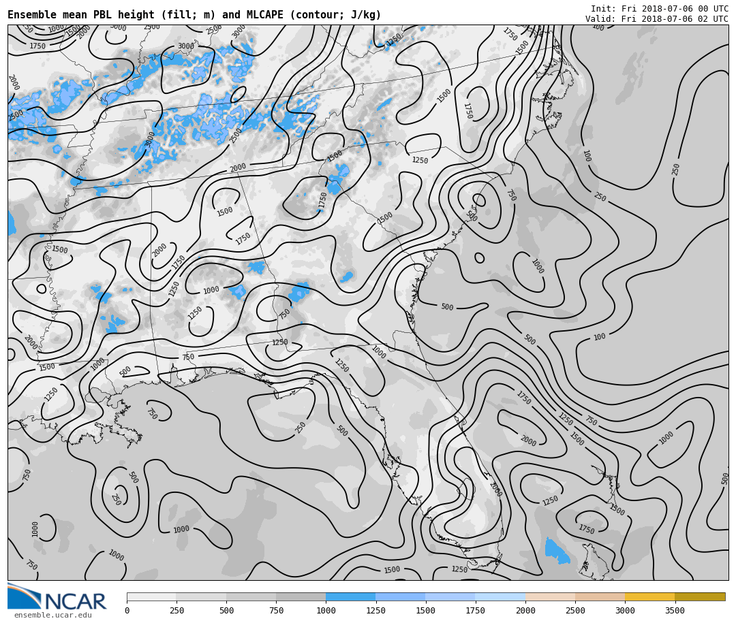Open the ensemble.ucar.edu link text
Viewport: 736px width, 623px height.
52,616
